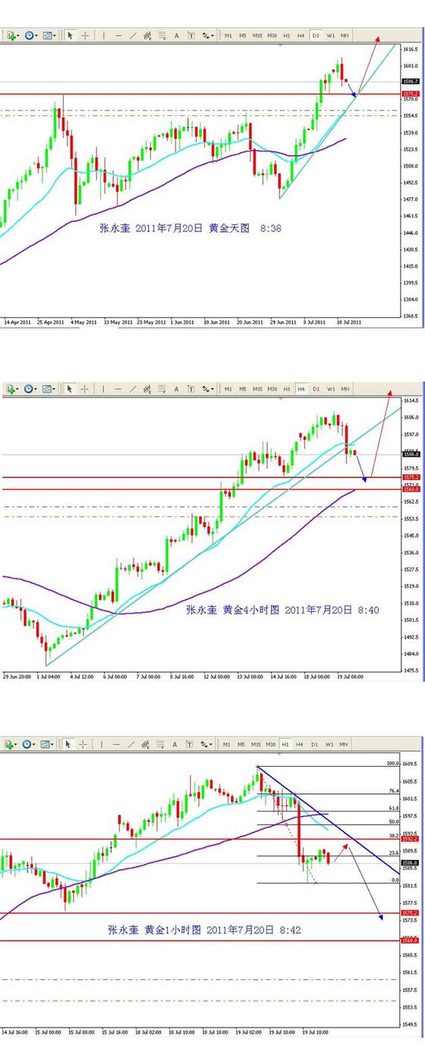This screenshot has width=425, height=1061.
Task: Switch 4-hour chart to M1 timeframe
Action: click(228, 389)
